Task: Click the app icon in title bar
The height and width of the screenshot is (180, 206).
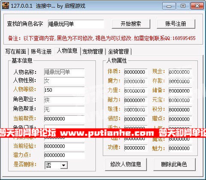Action: click(x=6, y=6)
